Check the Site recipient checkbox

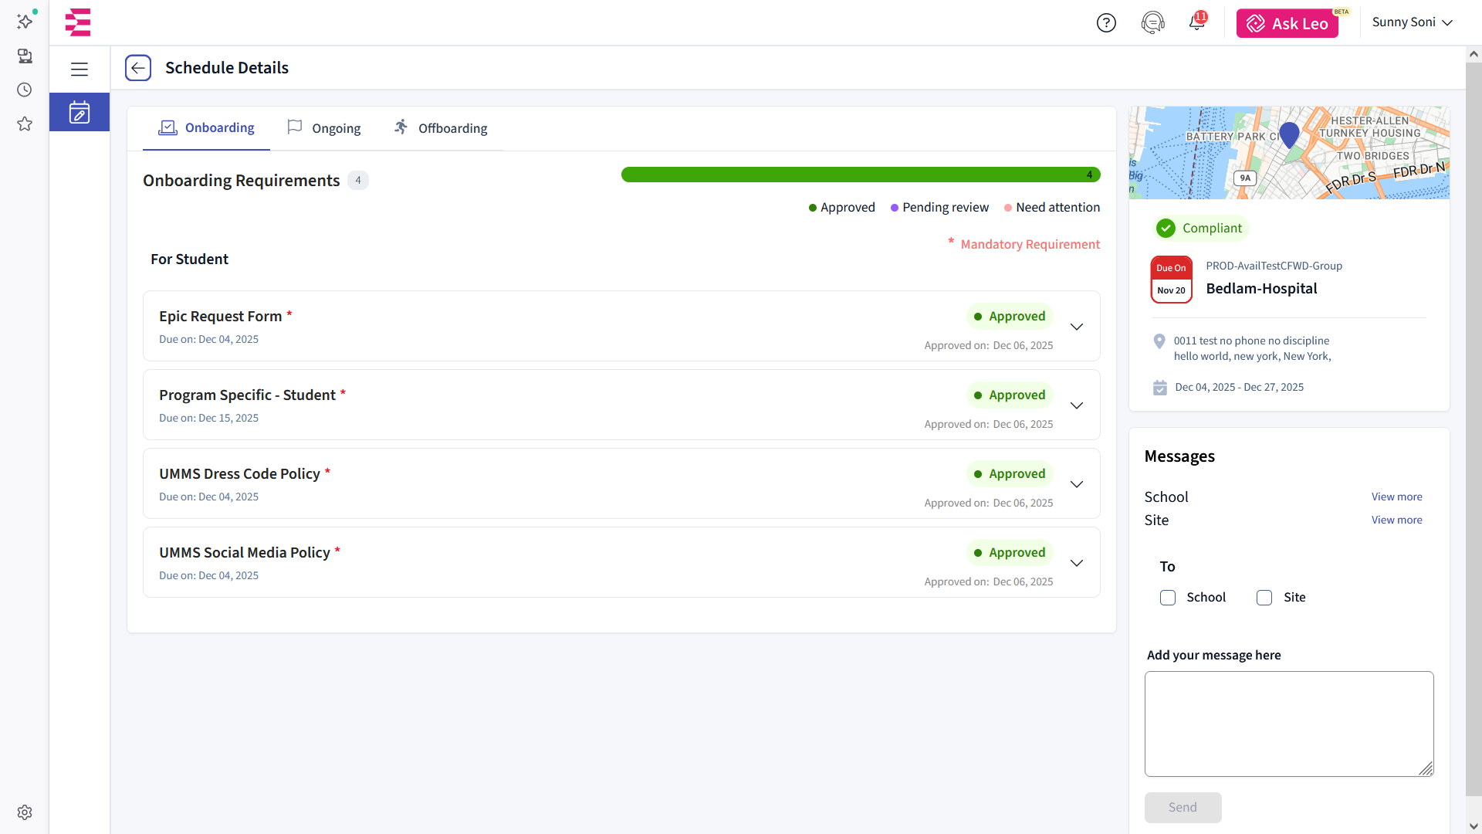point(1264,598)
